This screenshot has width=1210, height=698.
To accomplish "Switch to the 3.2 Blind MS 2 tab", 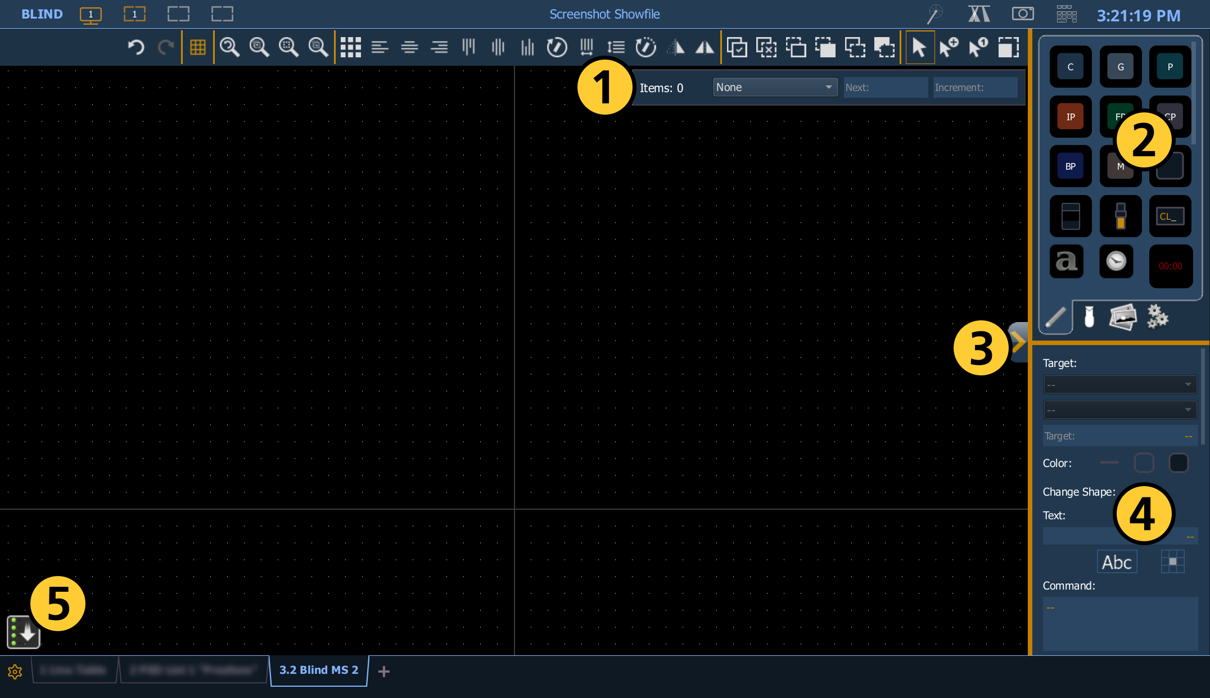I will pyautogui.click(x=319, y=670).
